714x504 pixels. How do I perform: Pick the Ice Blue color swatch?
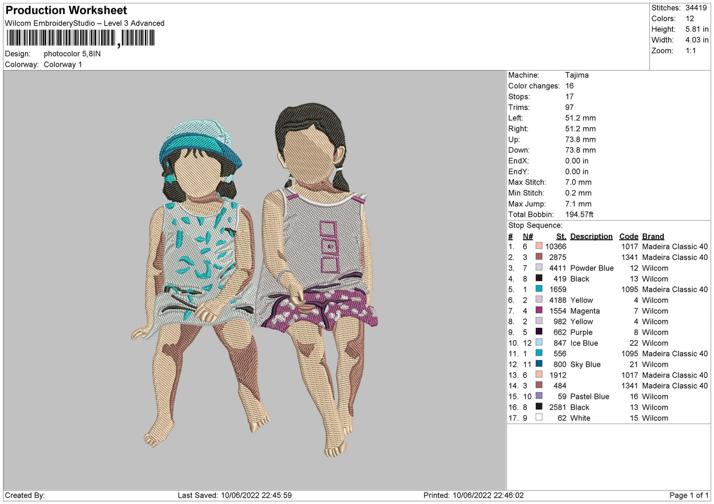tap(539, 343)
